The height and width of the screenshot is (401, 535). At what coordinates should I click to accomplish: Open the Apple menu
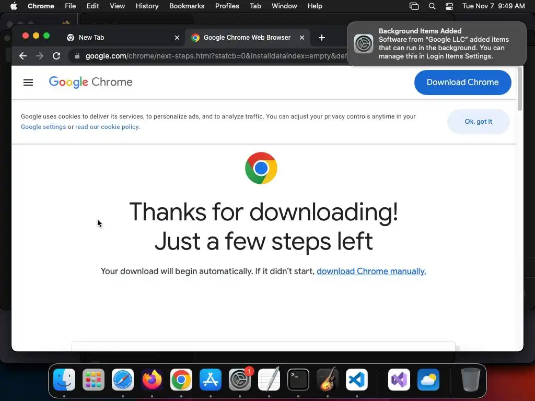14,6
